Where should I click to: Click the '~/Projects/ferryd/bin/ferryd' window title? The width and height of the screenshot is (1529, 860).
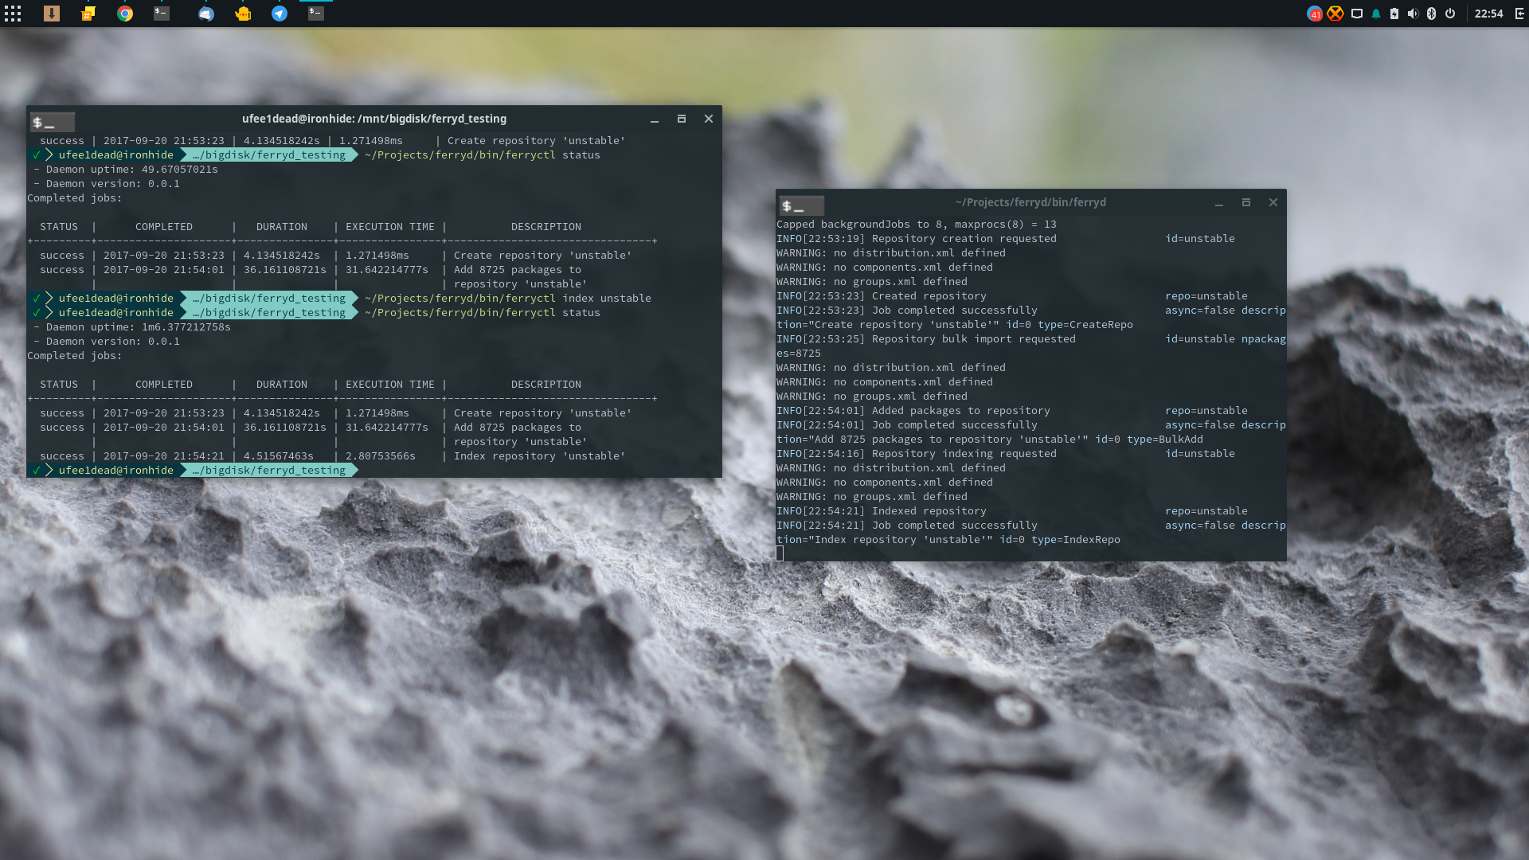1030,202
